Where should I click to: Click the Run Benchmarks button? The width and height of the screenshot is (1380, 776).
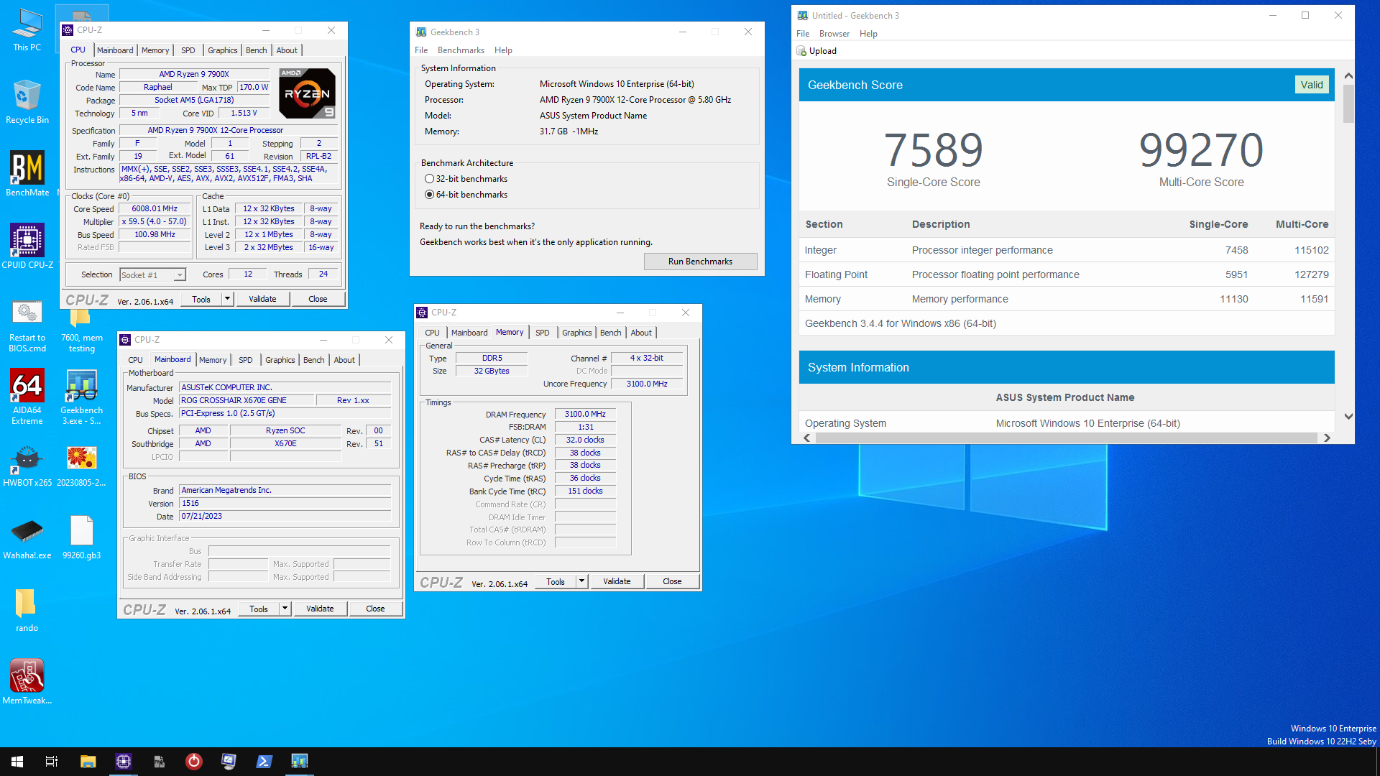[x=700, y=262]
